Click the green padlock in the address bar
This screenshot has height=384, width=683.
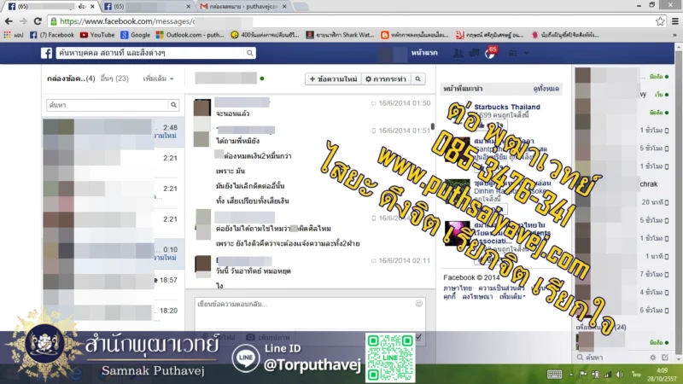click(53, 20)
